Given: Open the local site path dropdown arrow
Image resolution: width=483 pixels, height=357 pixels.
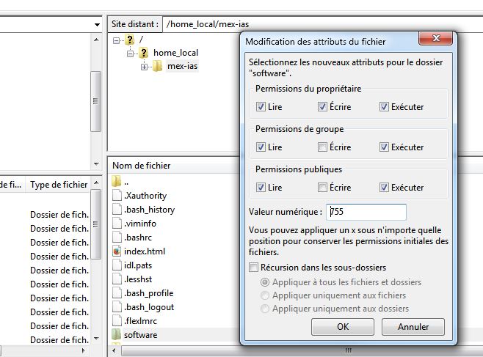Looking at the screenshot, I should coord(97,24).
